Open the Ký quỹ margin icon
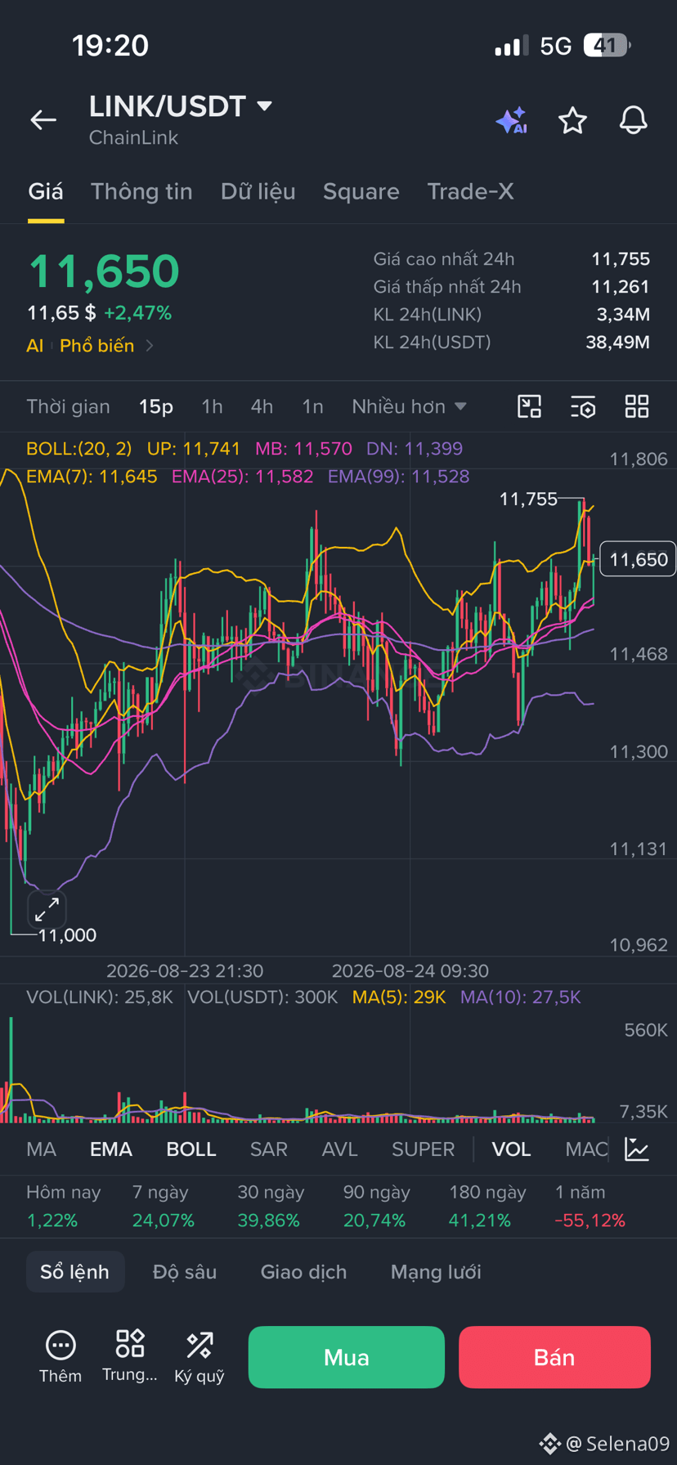 200,1345
